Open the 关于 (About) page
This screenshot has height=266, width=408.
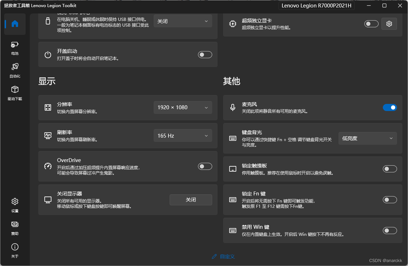pos(15,250)
